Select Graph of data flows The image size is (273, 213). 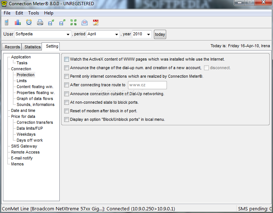click(35, 99)
